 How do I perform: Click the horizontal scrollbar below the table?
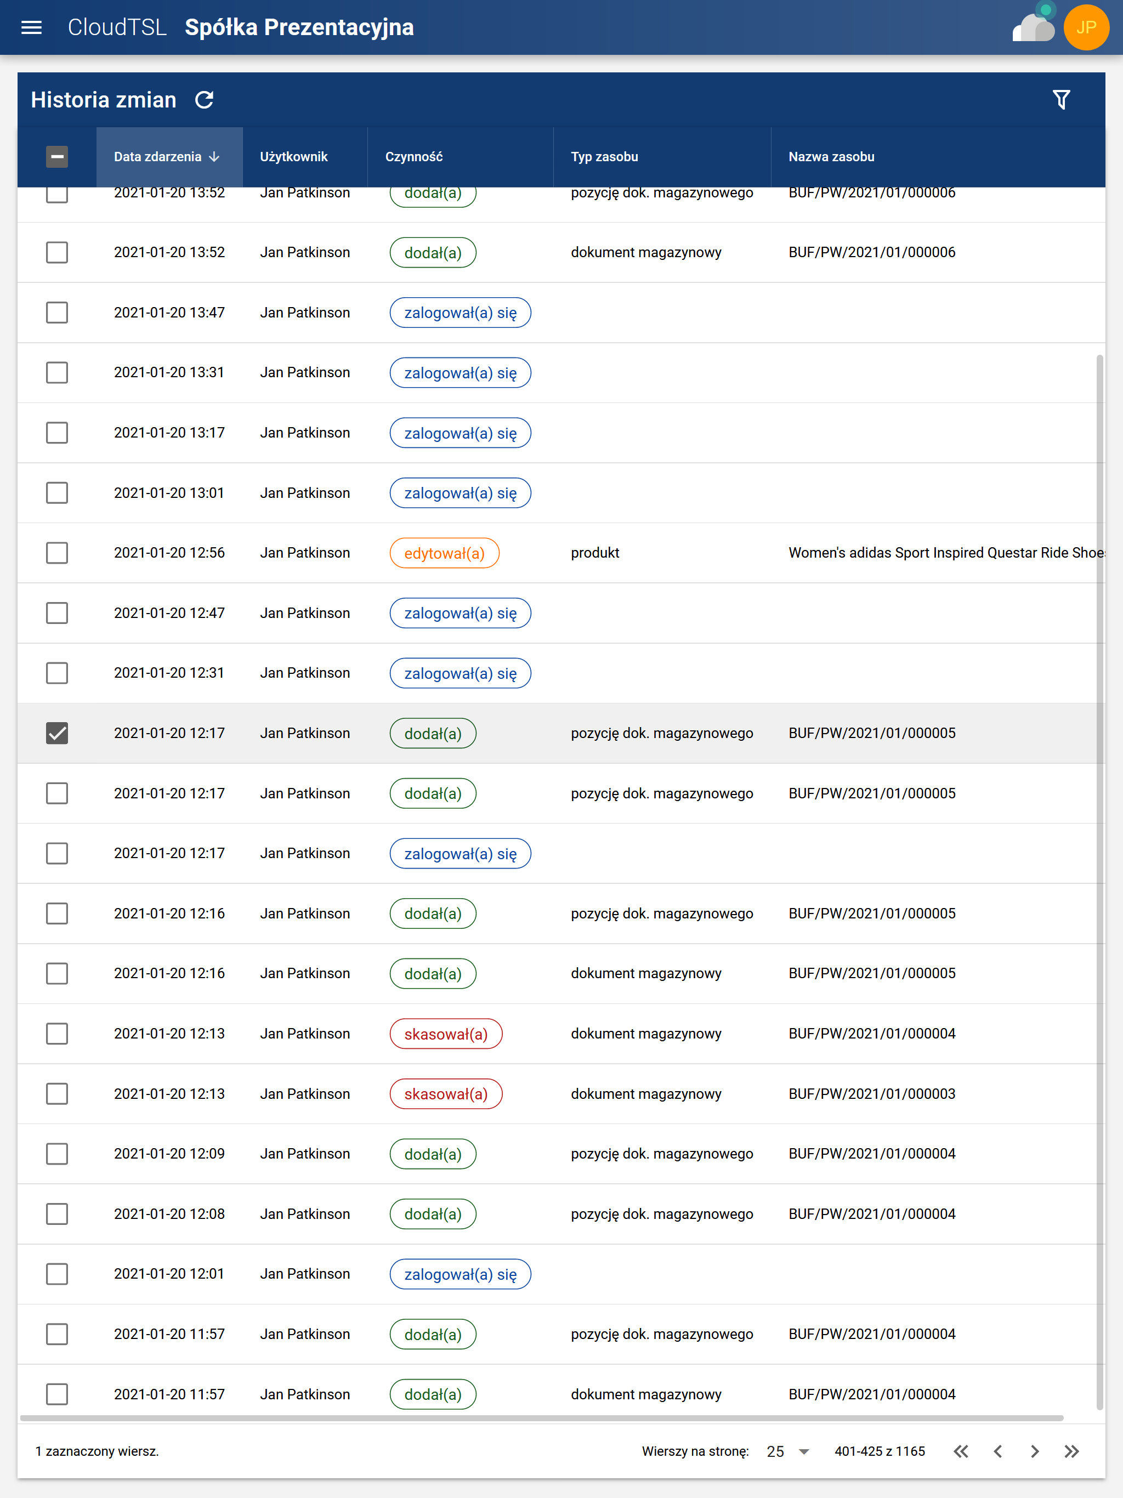[x=542, y=1417]
